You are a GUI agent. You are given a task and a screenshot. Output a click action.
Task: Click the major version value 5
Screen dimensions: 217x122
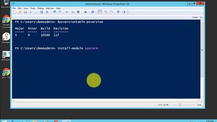click(x=16, y=35)
